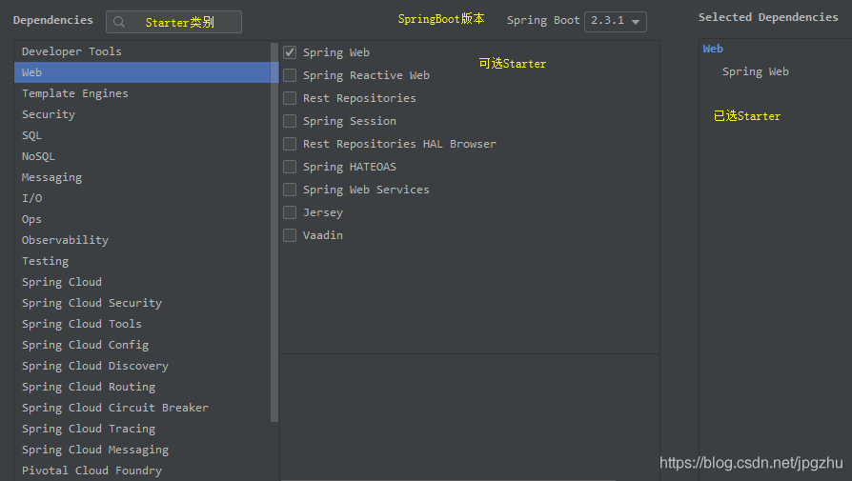Tick the Spring Web Services checkbox
Image resolution: width=852 pixels, height=481 pixels.
[x=290, y=190]
